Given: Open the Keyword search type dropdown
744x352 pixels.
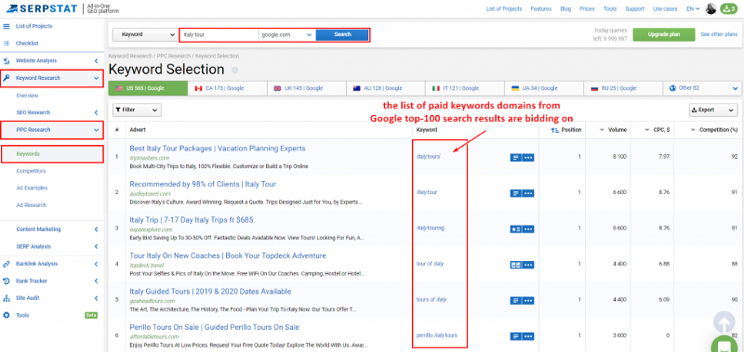Looking at the screenshot, I should coord(145,34).
